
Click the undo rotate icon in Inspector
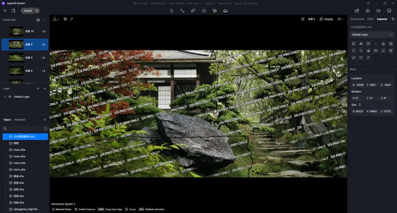click(x=354, y=50)
